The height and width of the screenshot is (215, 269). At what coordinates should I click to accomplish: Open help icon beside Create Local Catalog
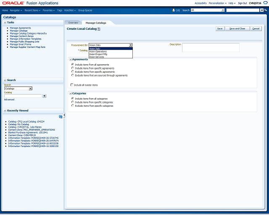[x=99, y=29]
